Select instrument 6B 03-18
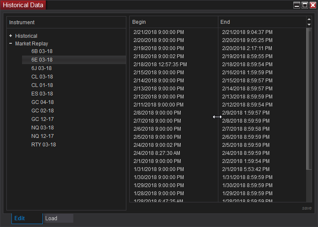318x227 pixels. click(x=42, y=51)
